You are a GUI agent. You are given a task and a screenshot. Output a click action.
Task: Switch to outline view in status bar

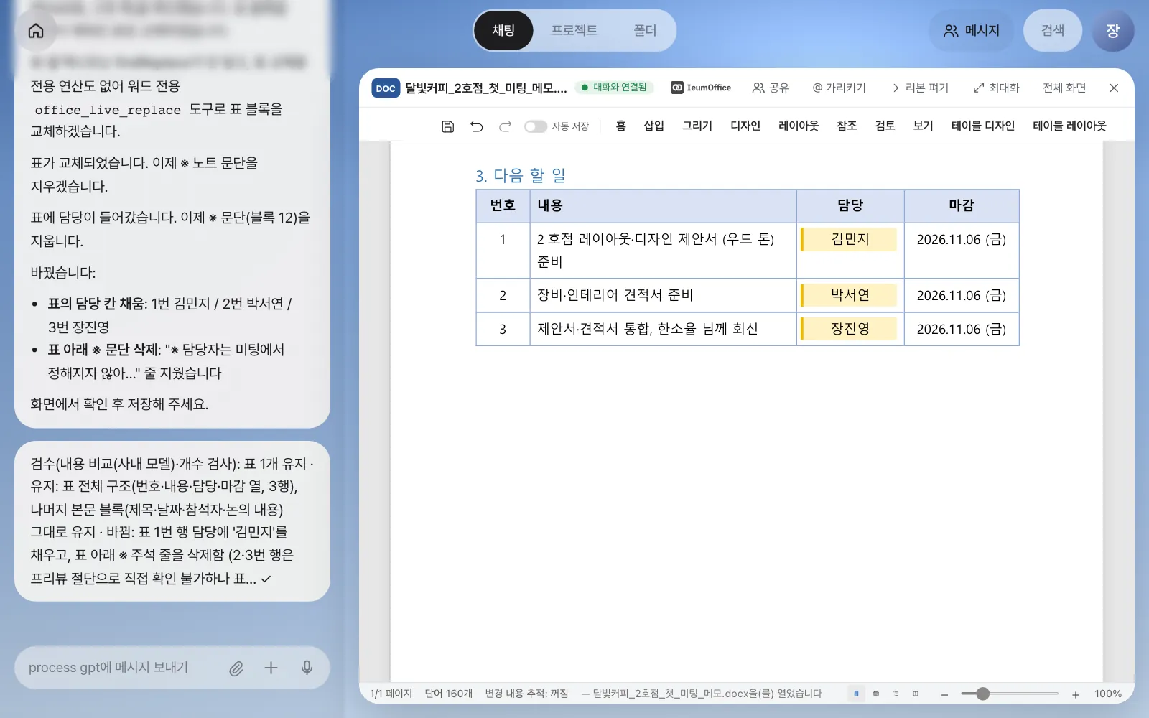[896, 694]
